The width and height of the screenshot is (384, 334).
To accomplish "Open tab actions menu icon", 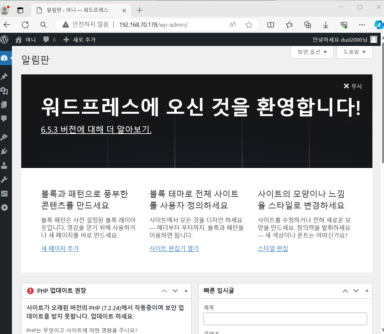I will coord(20,10).
